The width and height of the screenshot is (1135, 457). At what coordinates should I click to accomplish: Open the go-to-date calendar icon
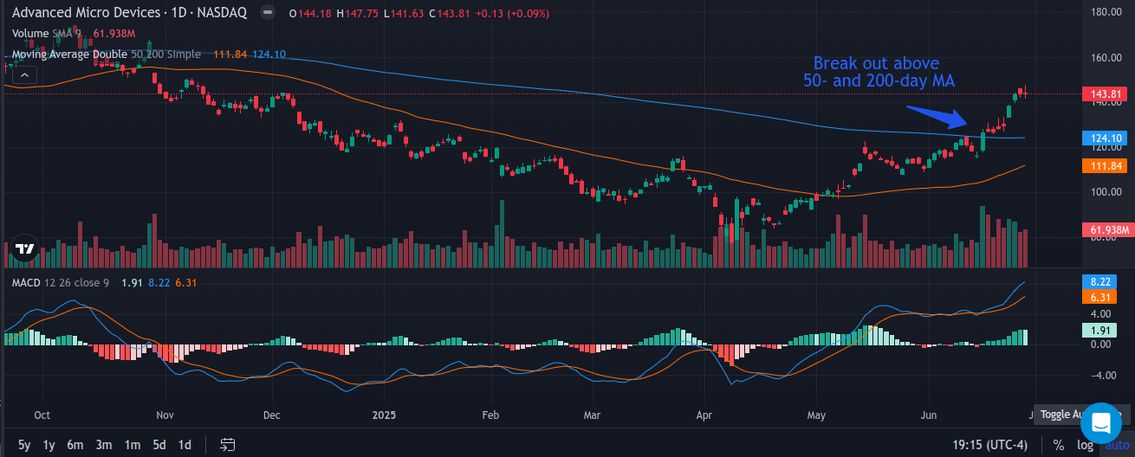[x=227, y=445]
